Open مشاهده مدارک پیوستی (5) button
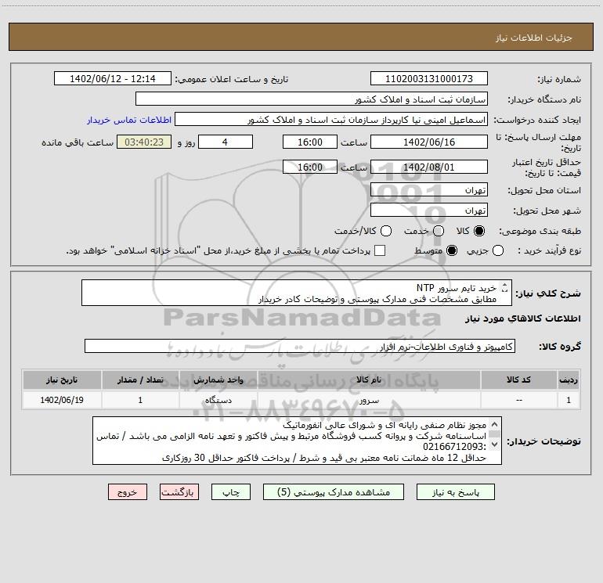The width and height of the screenshot is (603, 583). (334, 492)
